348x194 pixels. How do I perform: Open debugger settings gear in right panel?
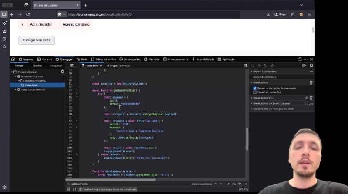(x=311, y=66)
